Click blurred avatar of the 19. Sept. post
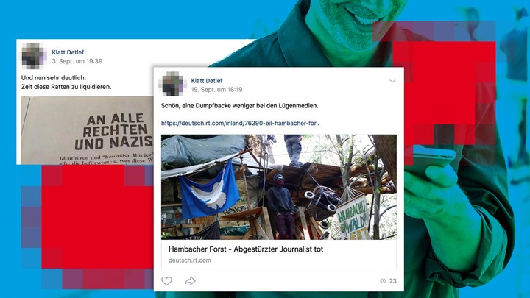The image size is (530, 298). [x=172, y=84]
